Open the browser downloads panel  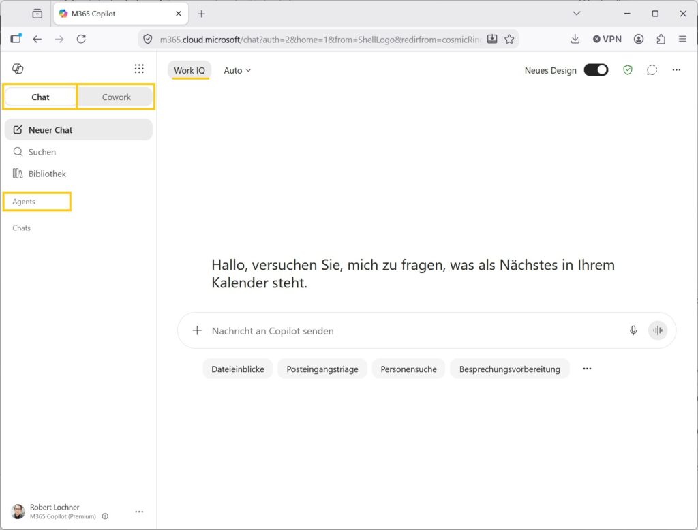click(575, 39)
